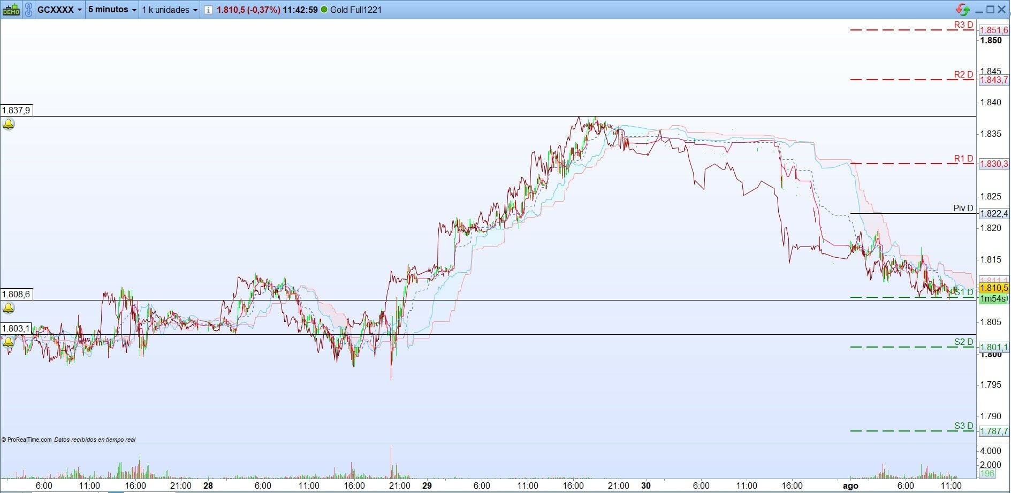
Task: Click the 1.810,5 (-0,37%) price quote
Action: click(248, 10)
